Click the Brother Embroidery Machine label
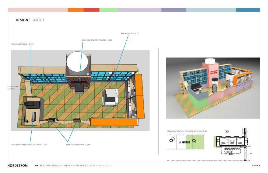The image size is (268, 173). (30, 144)
